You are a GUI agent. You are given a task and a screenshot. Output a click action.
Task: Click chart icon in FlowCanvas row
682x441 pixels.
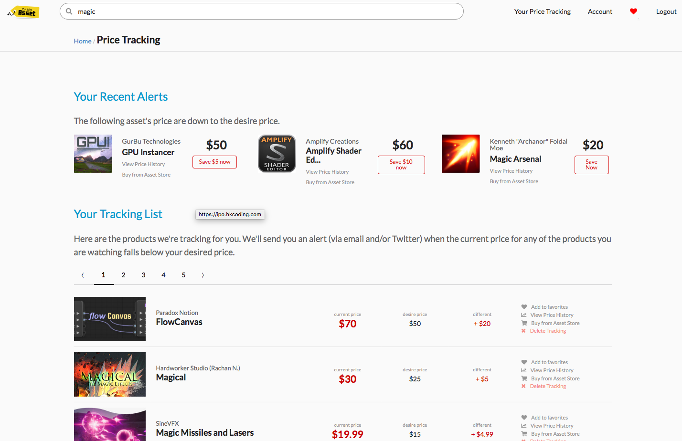524,315
